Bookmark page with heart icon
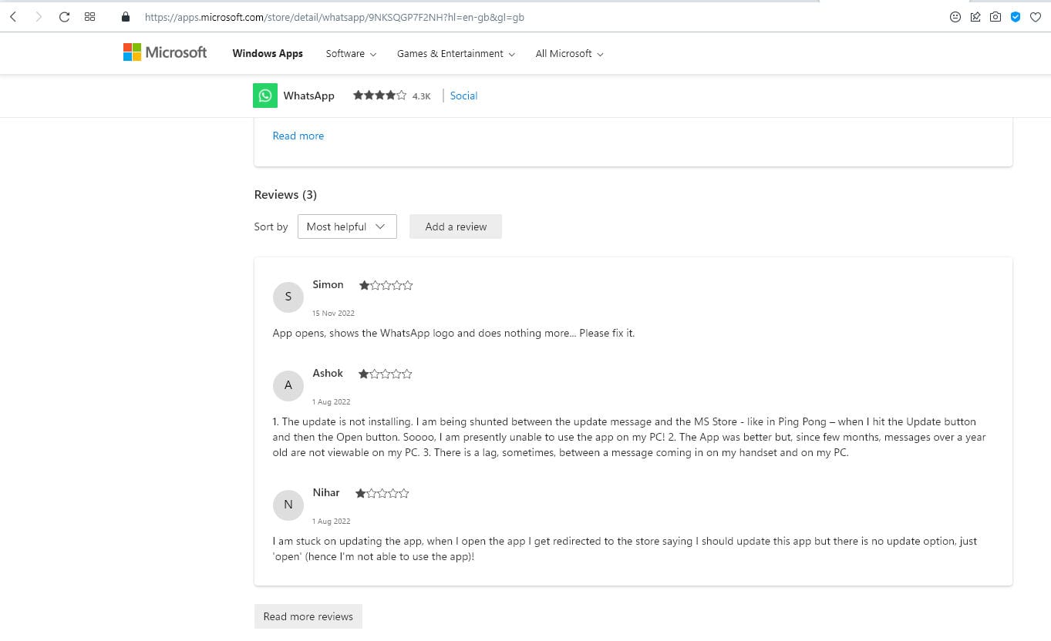Image resolution: width=1051 pixels, height=641 pixels. click(x=1036, y=17)
